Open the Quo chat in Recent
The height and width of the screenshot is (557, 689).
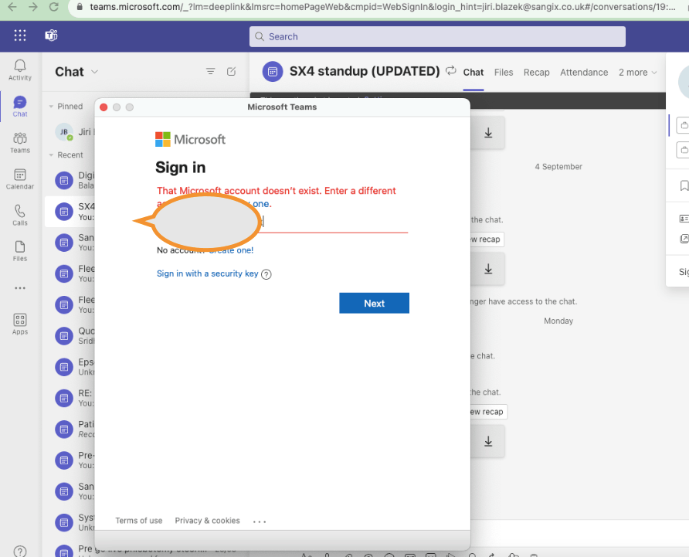70,336
